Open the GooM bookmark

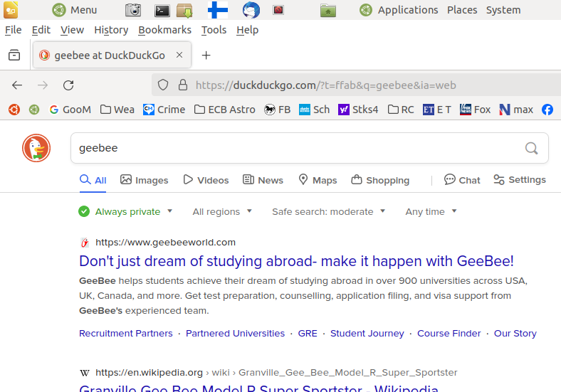tap(70, 110)
